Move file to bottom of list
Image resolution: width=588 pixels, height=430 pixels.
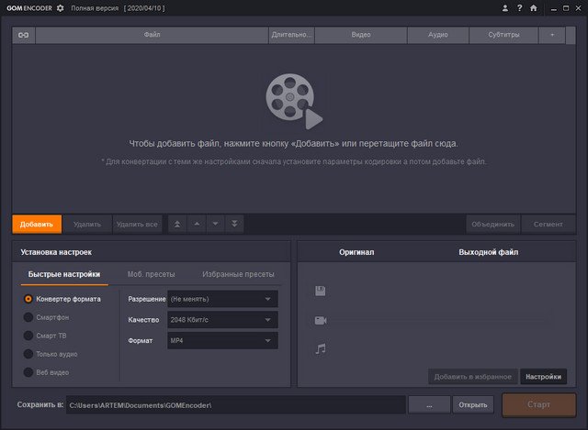point(234,224)
